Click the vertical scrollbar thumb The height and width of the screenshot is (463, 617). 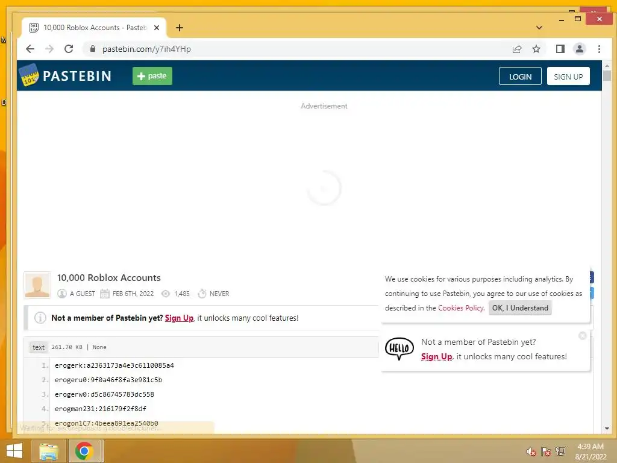click(x=606, y=75)
